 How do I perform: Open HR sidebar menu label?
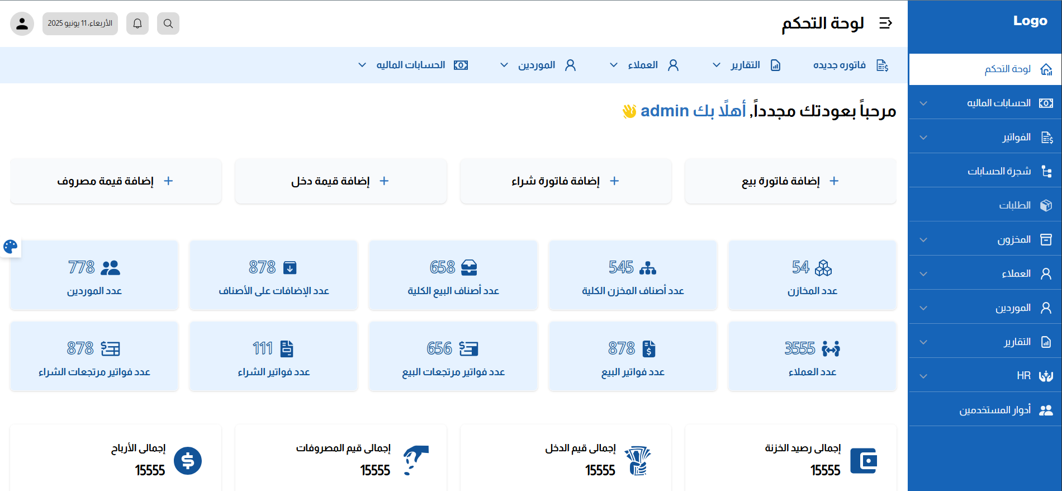[x=1023, y=376]
